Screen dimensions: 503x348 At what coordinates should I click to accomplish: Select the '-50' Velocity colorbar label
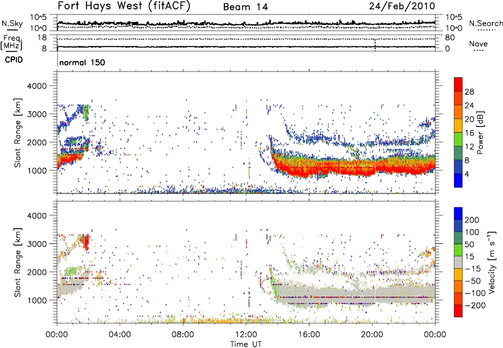(473, 281)
